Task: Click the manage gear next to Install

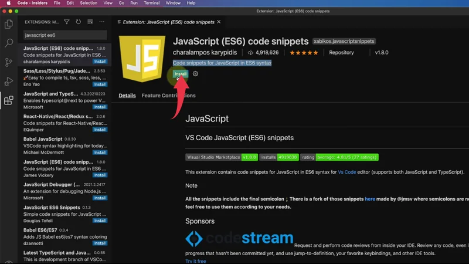Action: click(x=195, y=74)
